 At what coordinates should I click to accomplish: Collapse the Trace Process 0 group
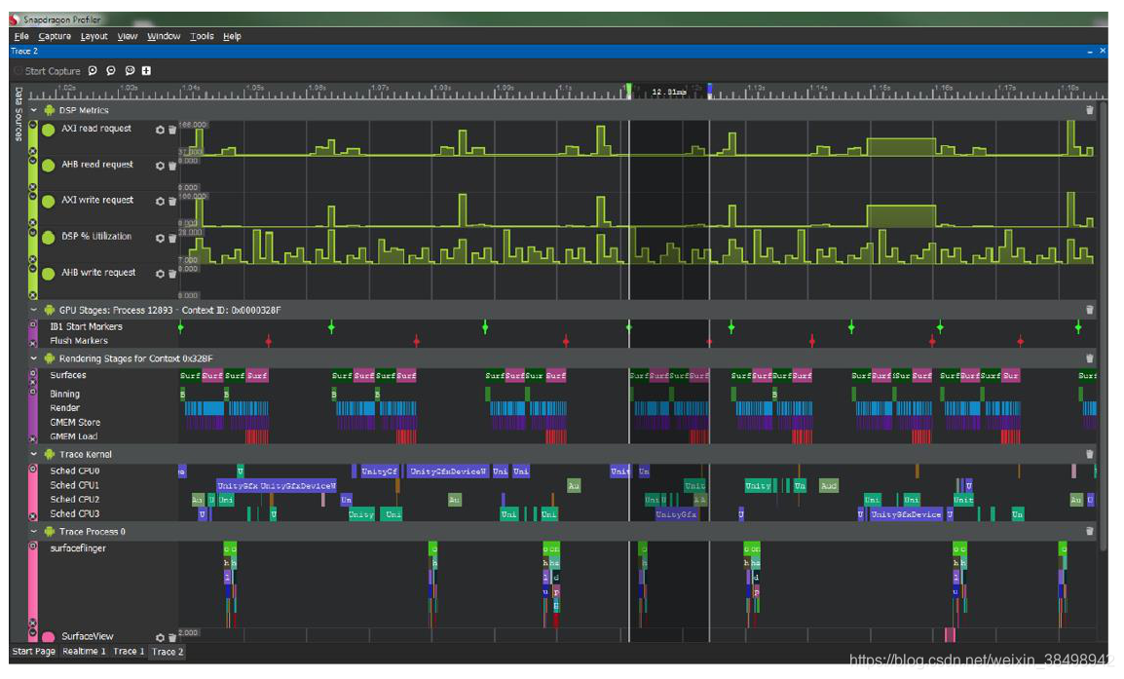pos(34,531)
